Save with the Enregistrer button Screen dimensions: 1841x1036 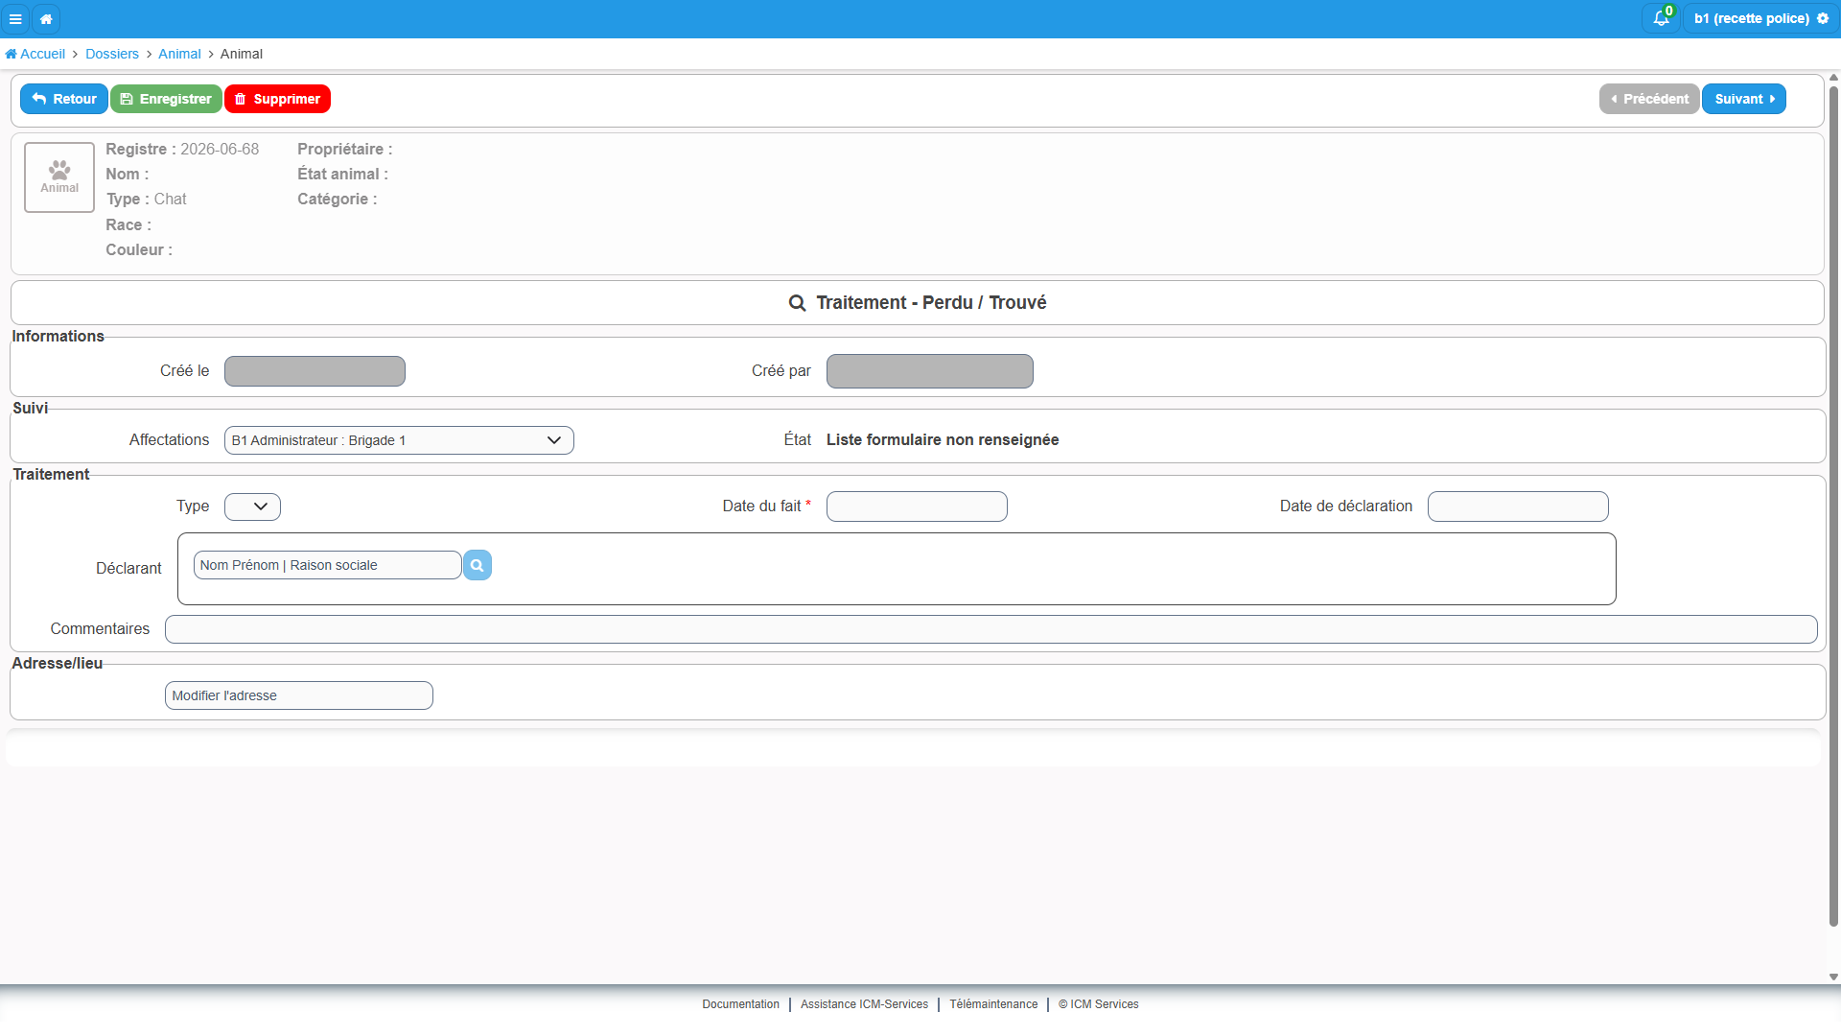tap(166, 99)
